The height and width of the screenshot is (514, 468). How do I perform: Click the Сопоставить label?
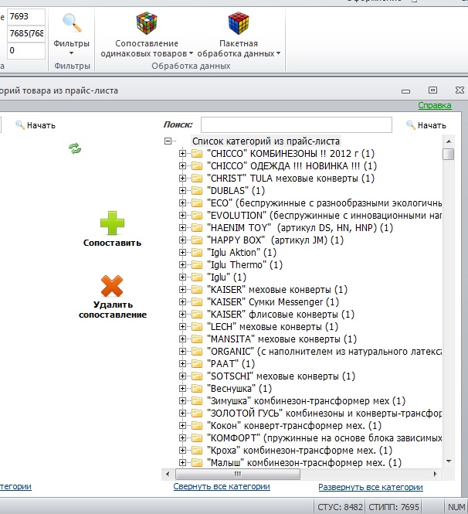(x=112, y=243)
